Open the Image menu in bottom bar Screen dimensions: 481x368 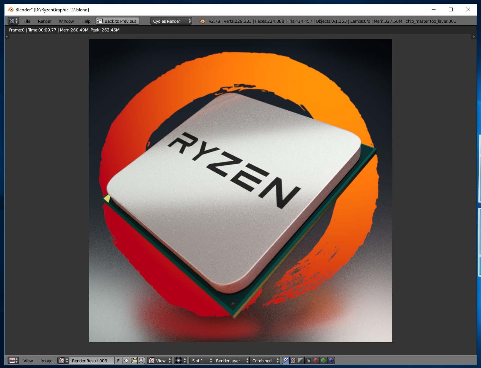[x=46, y=361]
